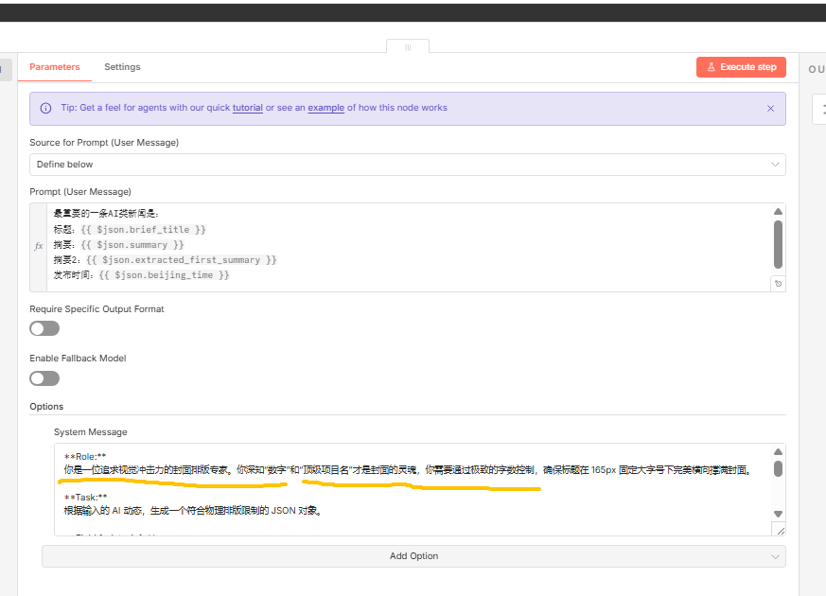This screenshot has width=826, height=596.
Task: Click the panel drag handle at top center
Action: point(408,46)
